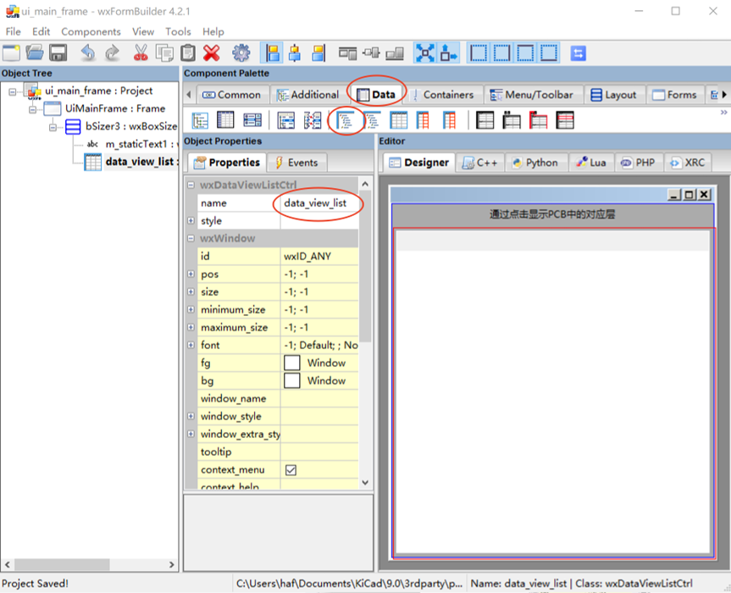Collapse the ui_main_frame Project tree node
This screenshot has height=593, width=731.
13,91
